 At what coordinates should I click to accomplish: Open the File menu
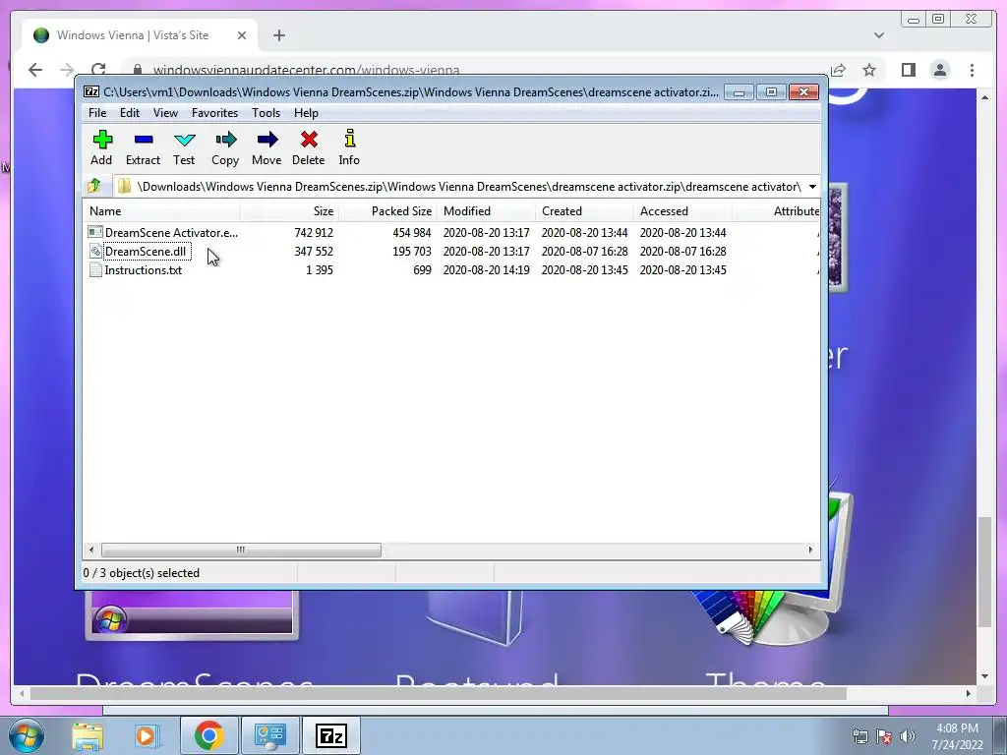point(97,113)
